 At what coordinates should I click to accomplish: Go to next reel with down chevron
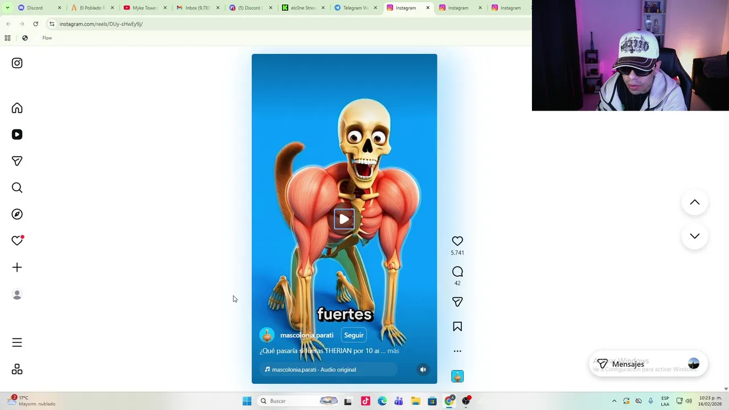tap(695, 236)
